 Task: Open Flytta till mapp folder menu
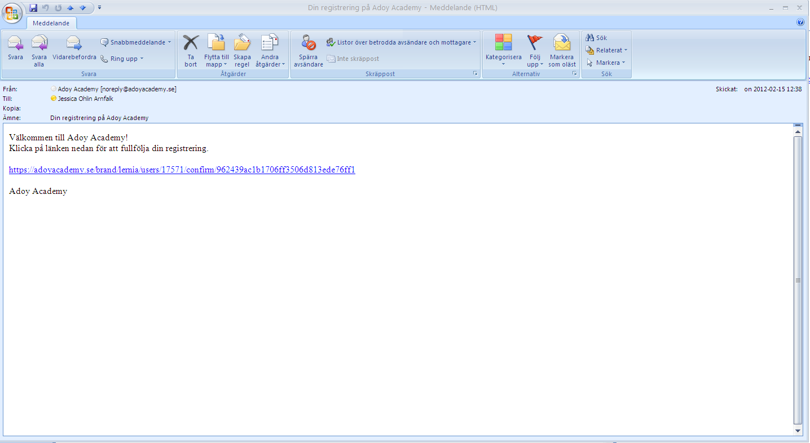(217, 51)
